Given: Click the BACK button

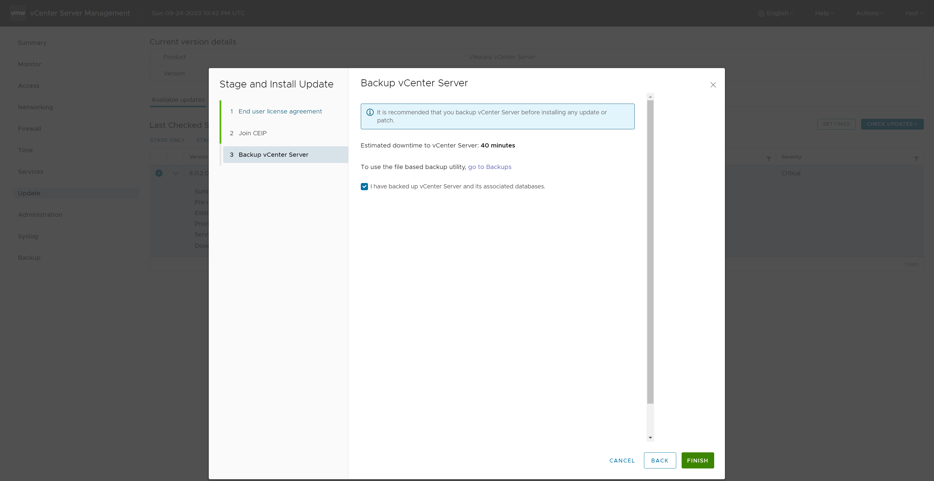Looking at the screenshot, I should [660, 460].
